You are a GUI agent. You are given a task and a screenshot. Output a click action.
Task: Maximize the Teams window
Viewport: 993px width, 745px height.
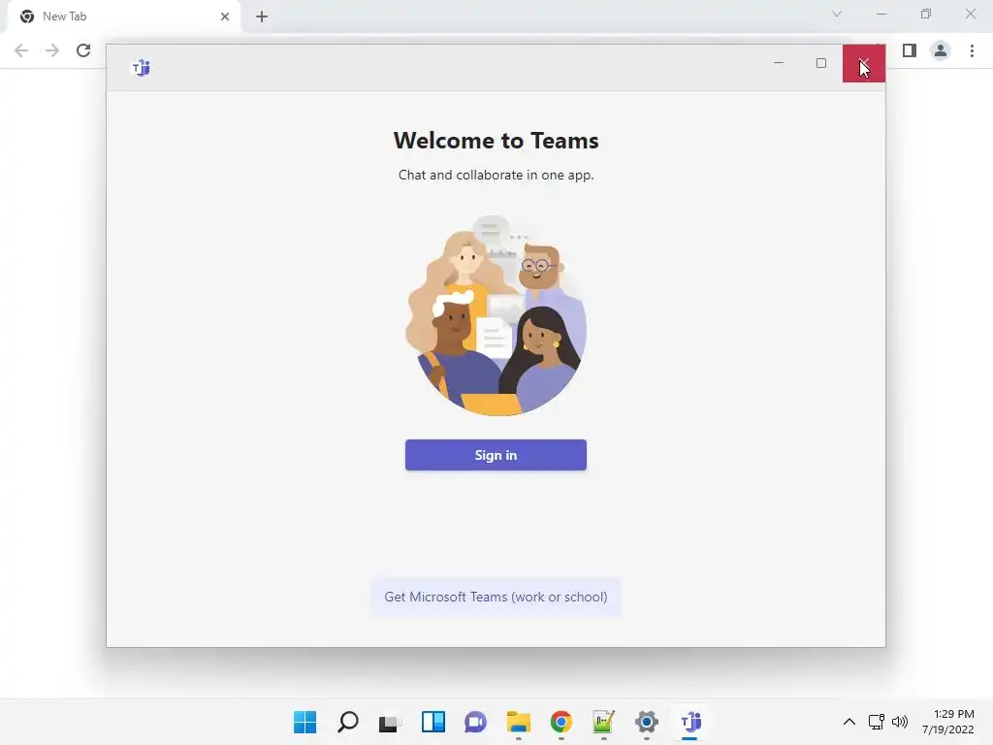click(821, 63)
